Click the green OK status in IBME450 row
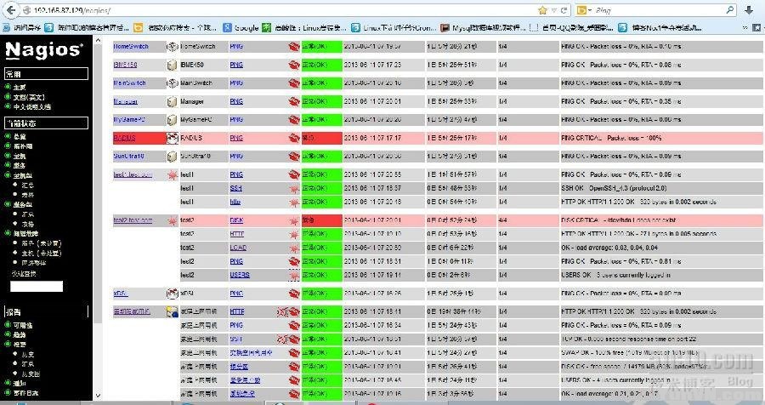 pos(321,65)
